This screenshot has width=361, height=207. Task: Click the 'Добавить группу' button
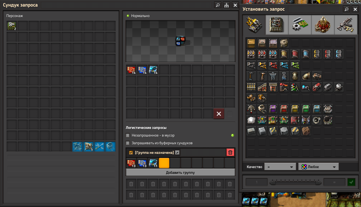180,172
